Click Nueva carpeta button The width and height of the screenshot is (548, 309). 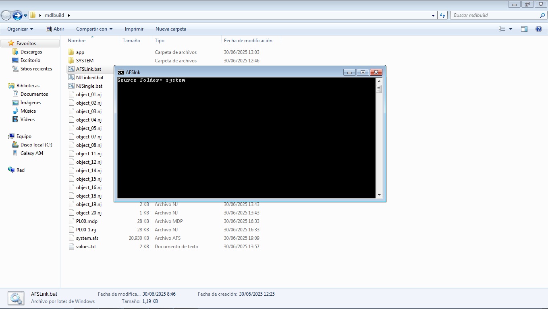(171, 29)
